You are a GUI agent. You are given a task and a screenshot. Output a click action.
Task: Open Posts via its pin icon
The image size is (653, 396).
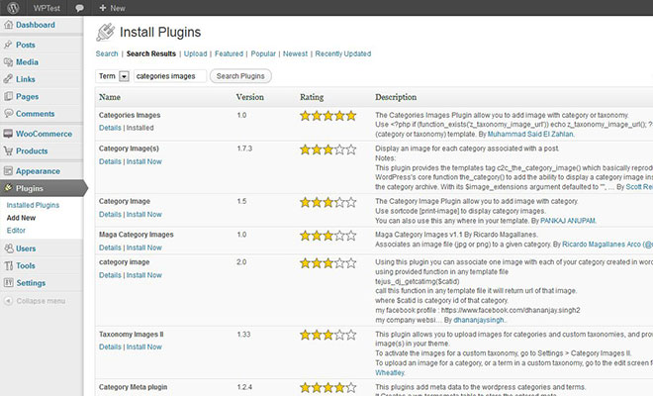(x=8, y=45)
